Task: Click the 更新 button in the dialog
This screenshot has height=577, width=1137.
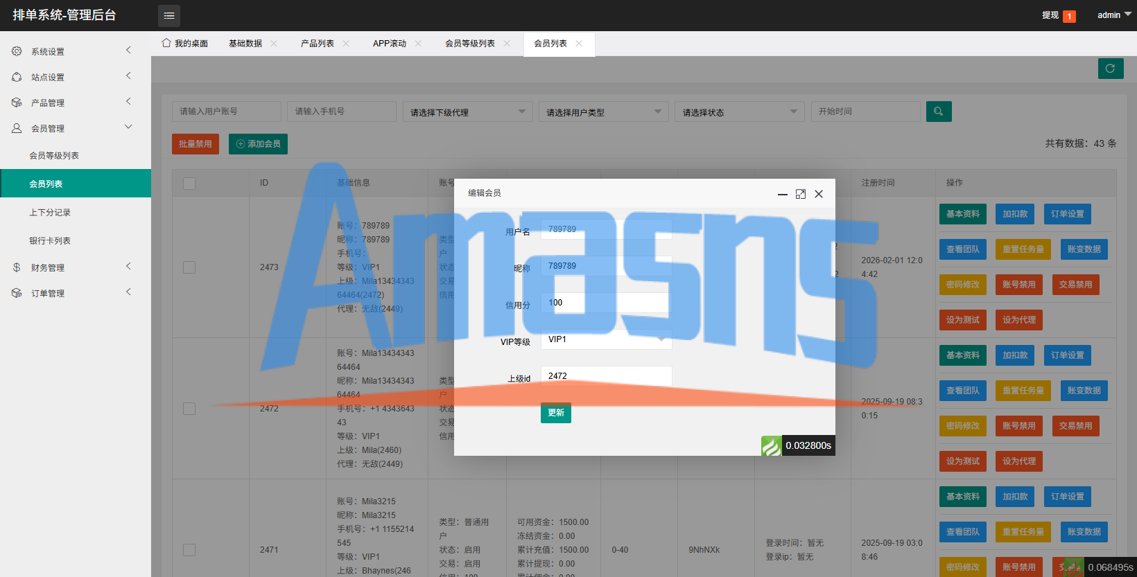Action: coord(556,413)
